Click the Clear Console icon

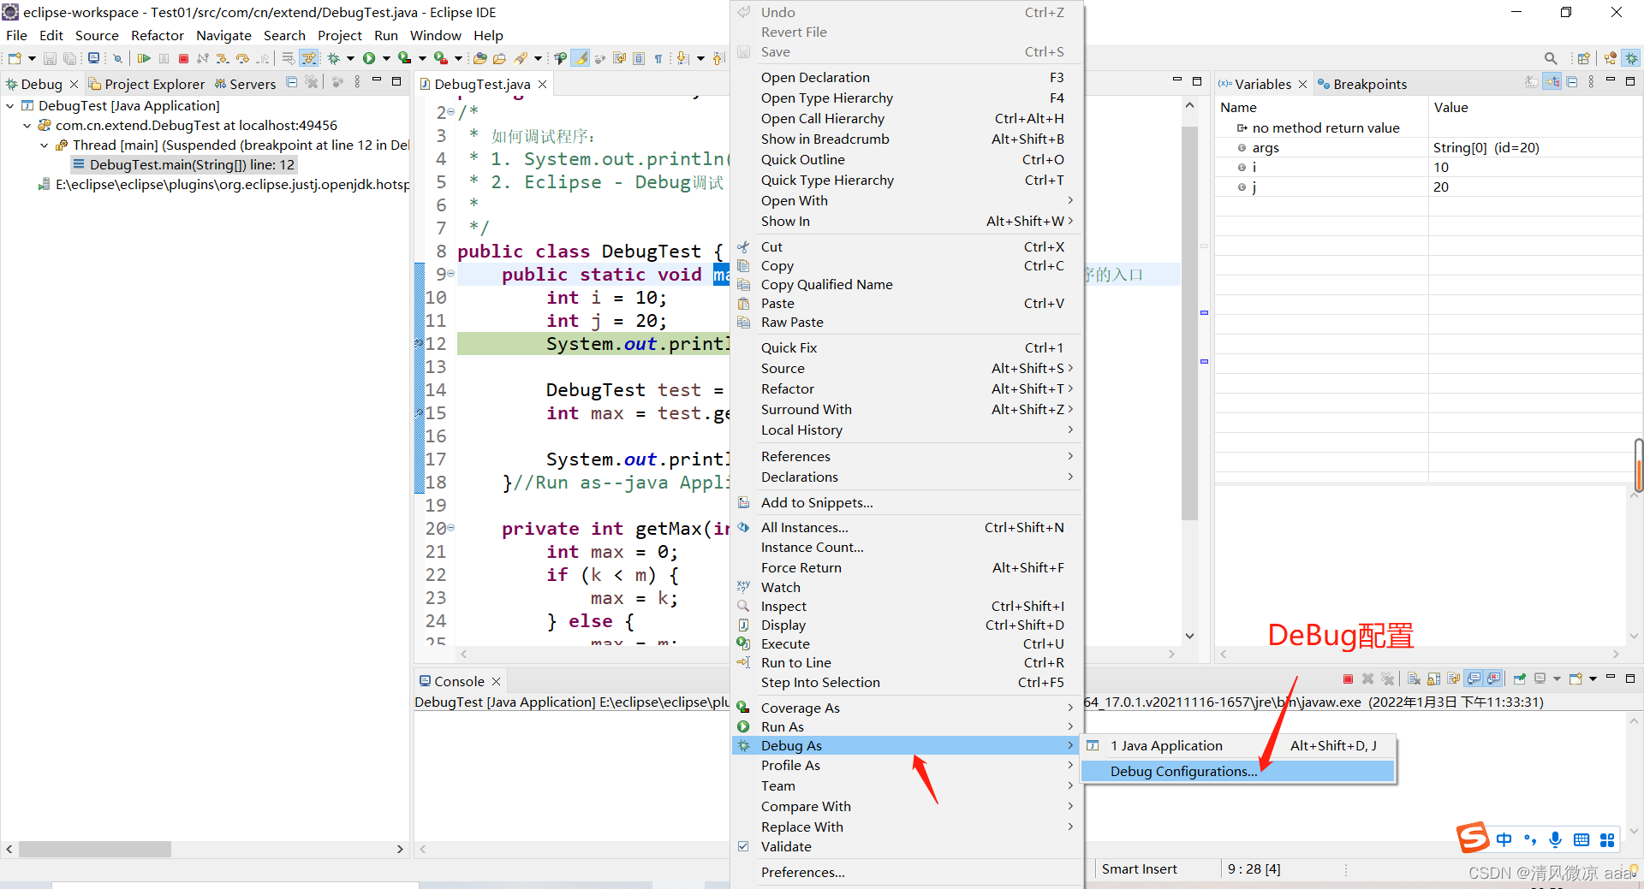[1413, 679]
